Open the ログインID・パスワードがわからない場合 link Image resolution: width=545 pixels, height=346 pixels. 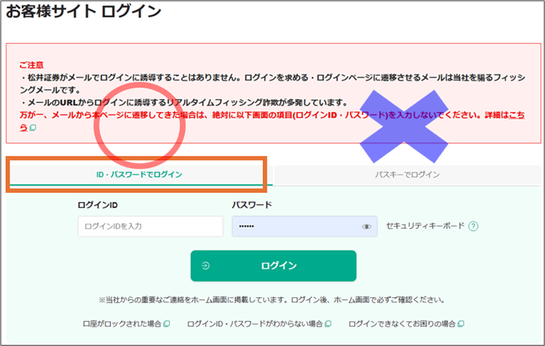pos(255,323)
